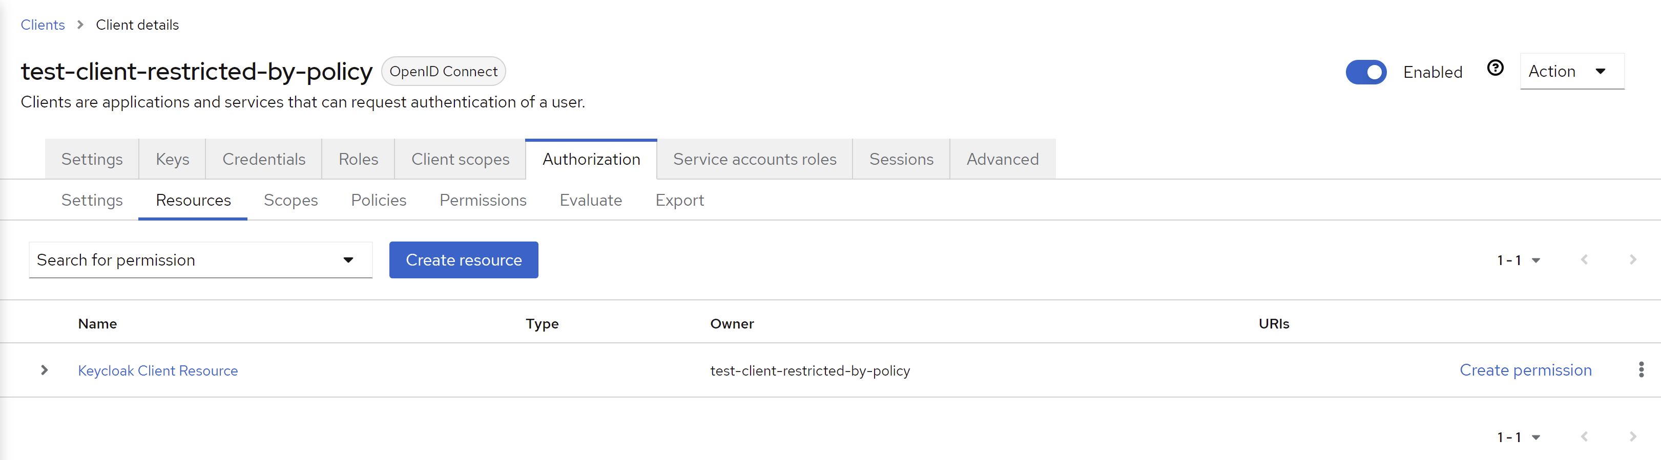Open the Action dropdown menu
This screenshot has width=1661, height=460.
coord(1571,72)
